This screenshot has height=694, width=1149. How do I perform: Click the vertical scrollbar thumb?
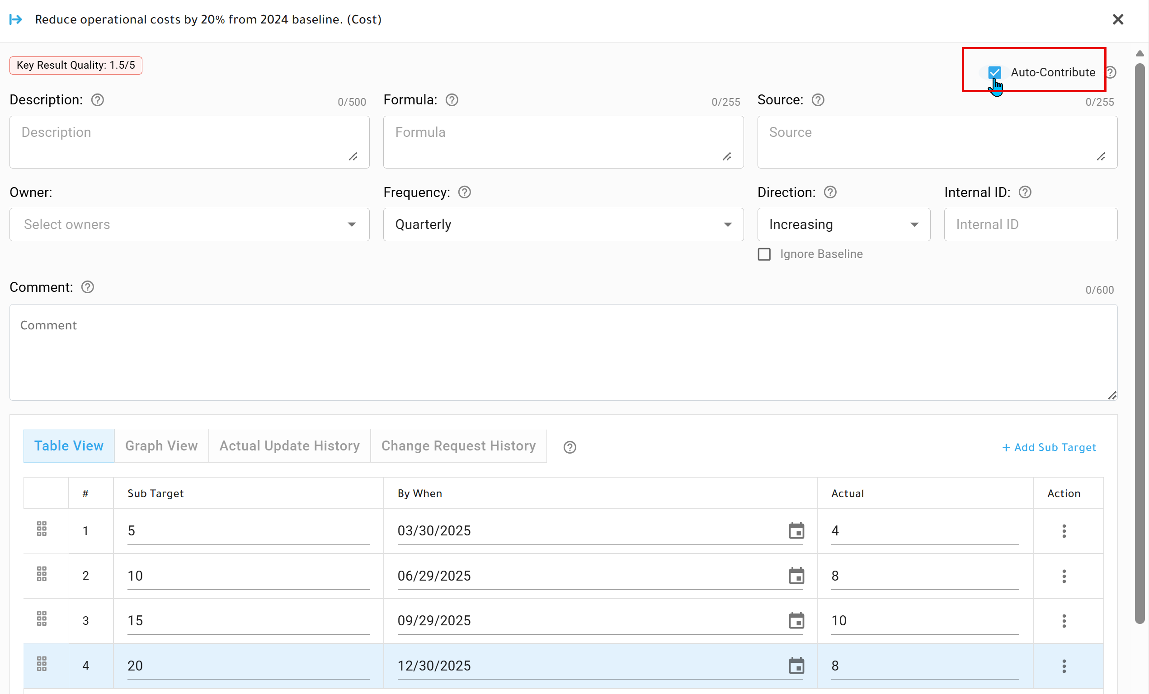tap(1140, 342)
